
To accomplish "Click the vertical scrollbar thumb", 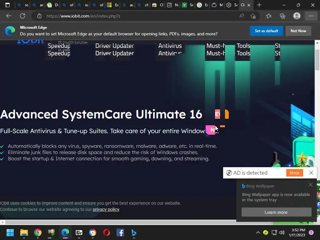I will tap(317, 60).
